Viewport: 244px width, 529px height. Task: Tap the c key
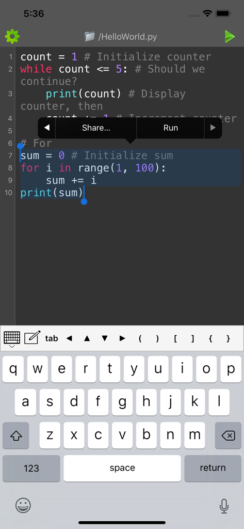[x=97, y=435]
